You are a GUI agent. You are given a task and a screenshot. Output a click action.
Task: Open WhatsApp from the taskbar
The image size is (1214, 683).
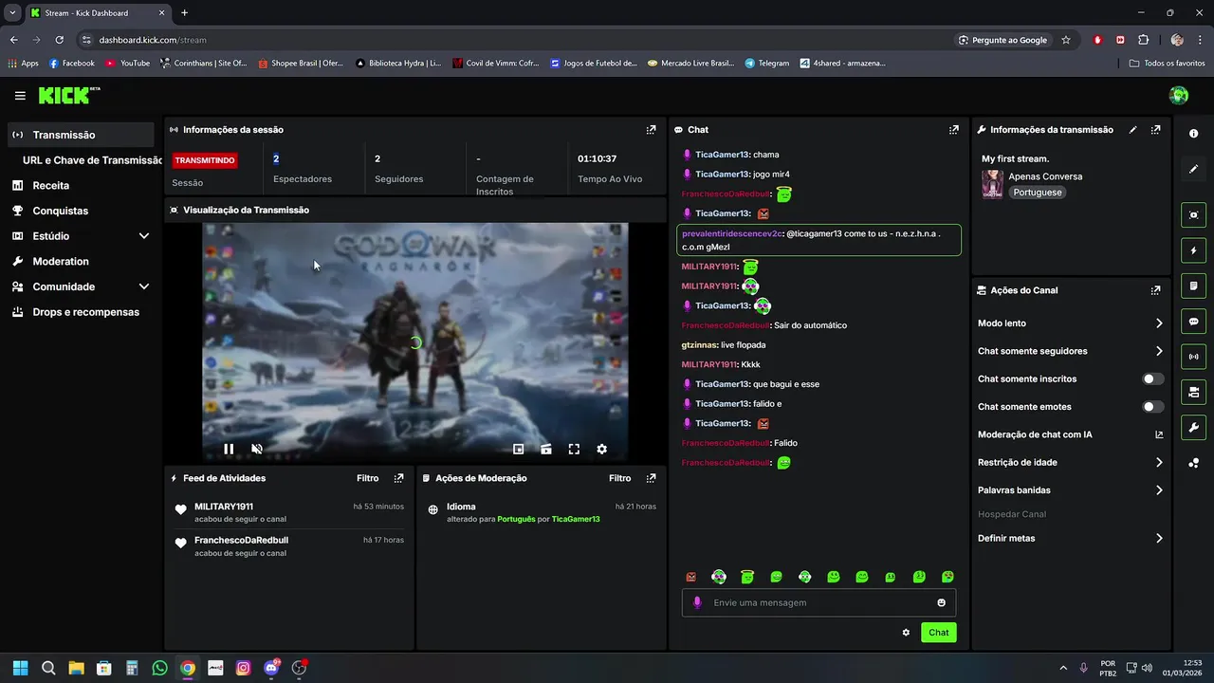pyautogui.click(x=159, y=668)
